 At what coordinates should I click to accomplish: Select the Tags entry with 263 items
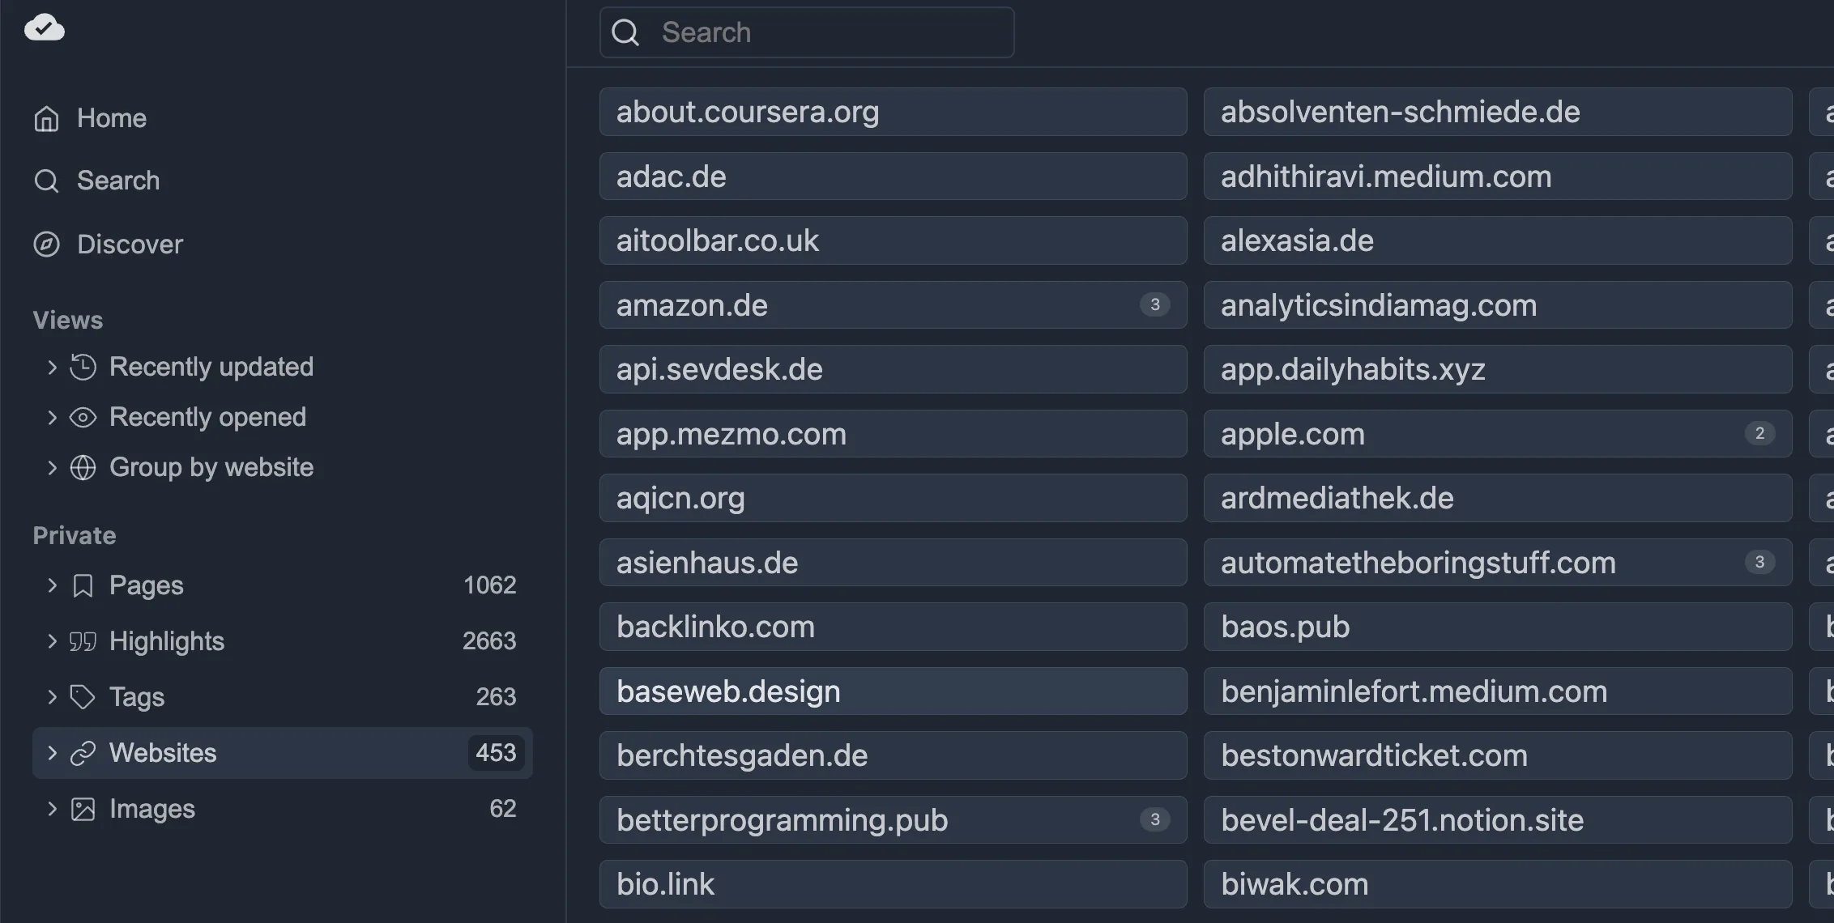[282, 697]
